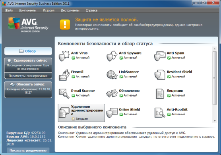Image resolution: width=221 pixels, height=155 pixels.
Task: Open the Anti-Rootkit magnifier icon
Action: coord(160,112)
